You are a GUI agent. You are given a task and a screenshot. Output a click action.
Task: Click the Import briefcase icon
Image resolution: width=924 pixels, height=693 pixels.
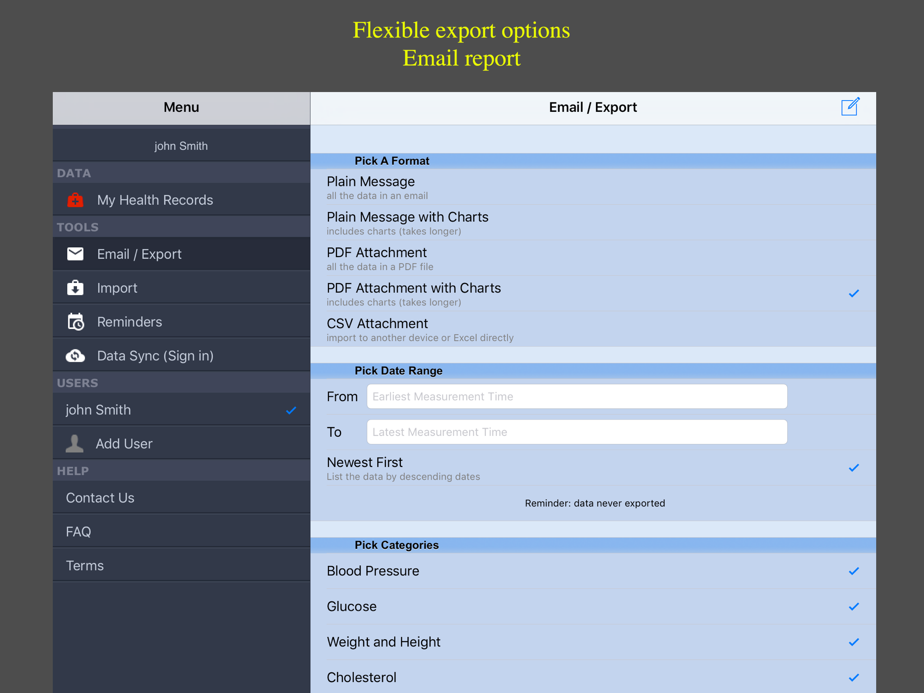click(x=75, y=288)
